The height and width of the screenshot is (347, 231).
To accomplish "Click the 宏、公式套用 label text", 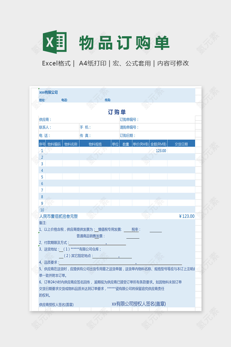I will pyautogui.click(x=132, y=63).
